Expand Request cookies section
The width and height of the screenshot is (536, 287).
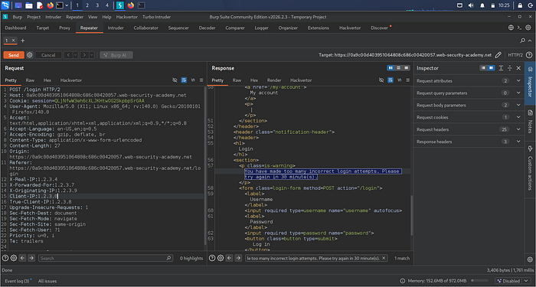pos(518,117)
